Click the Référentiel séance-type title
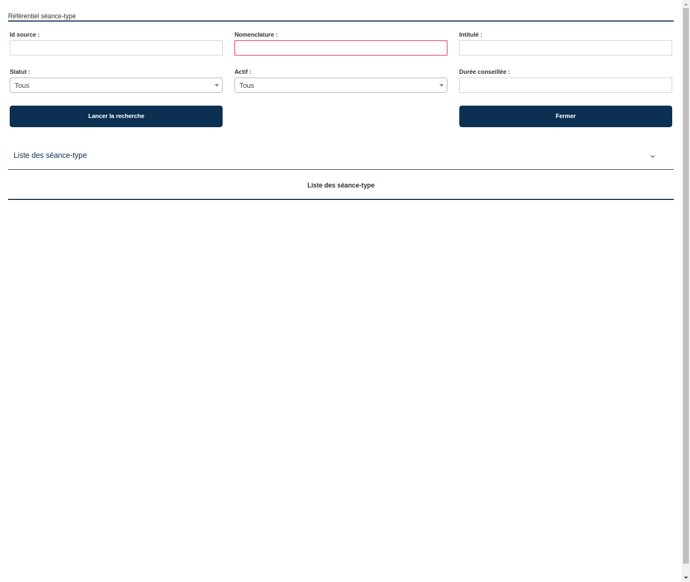 [42, 16]
